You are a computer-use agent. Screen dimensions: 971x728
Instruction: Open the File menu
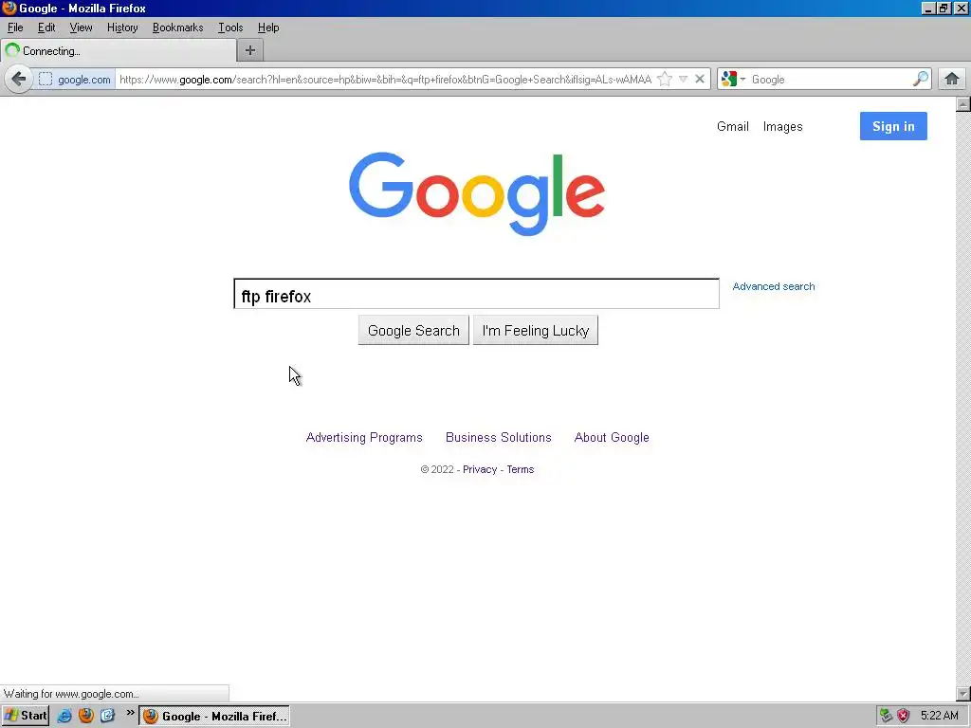pos(15,27)
